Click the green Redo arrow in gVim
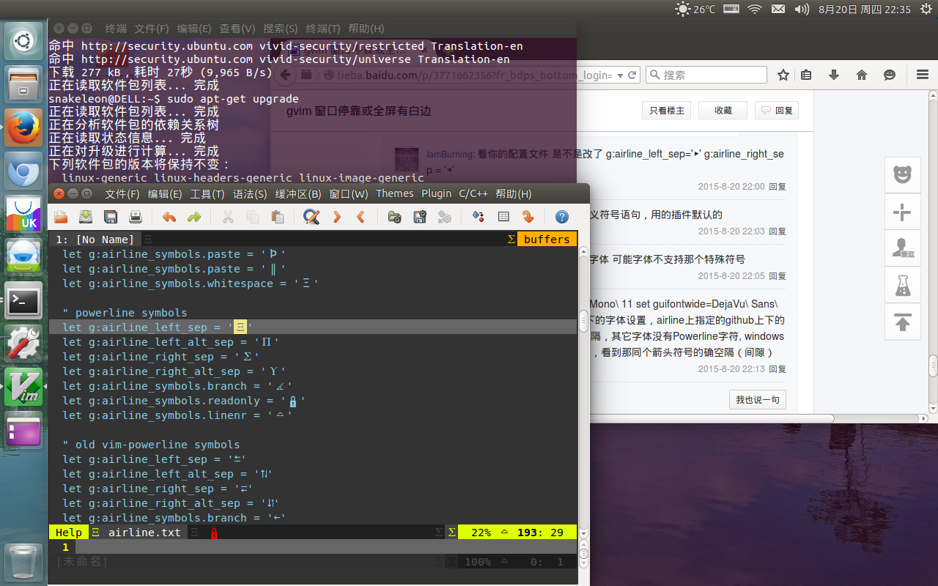 (x=194, y=217)
